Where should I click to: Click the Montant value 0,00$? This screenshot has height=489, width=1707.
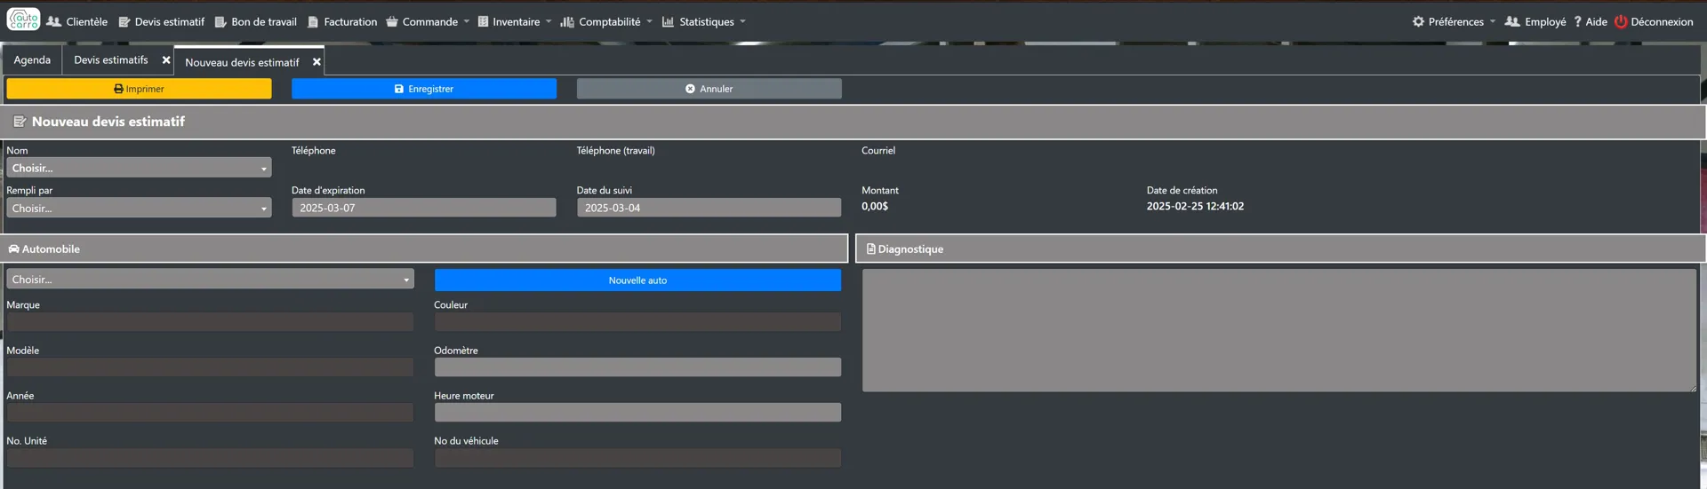pyautogui.click(x=875, y=206)
